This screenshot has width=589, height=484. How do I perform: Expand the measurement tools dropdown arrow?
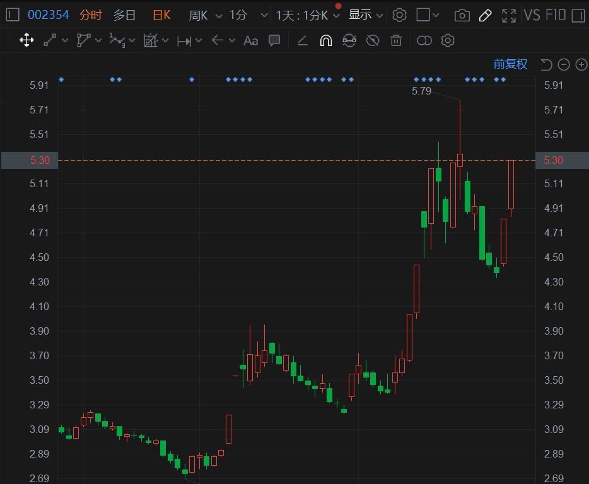click(199, 40)
